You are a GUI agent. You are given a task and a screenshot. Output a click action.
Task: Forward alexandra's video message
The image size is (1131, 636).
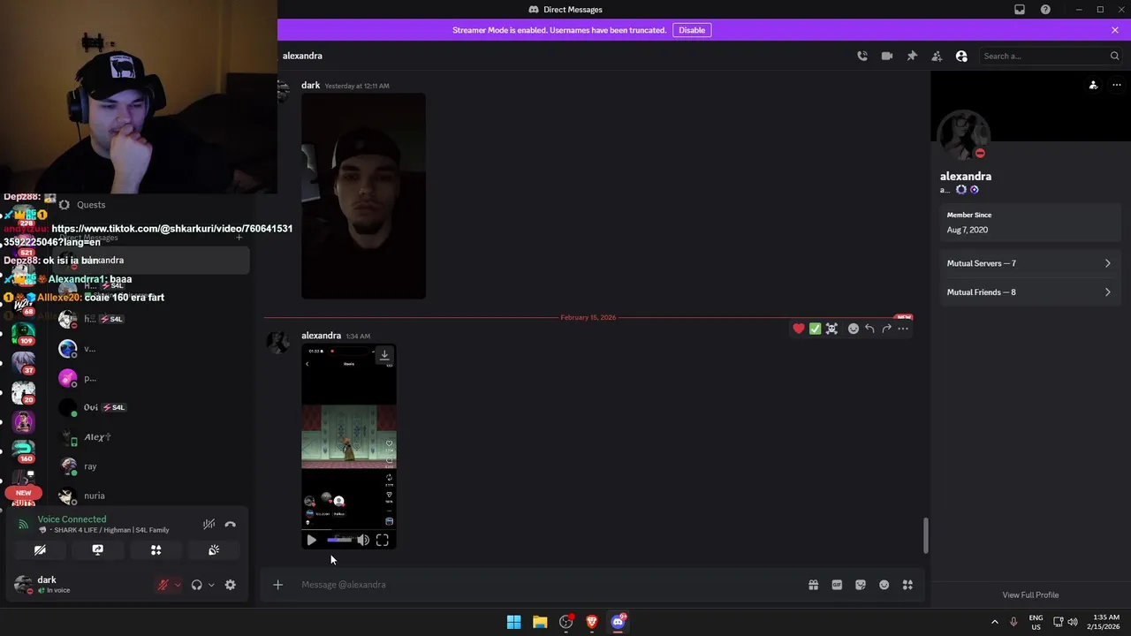point(886,329)
